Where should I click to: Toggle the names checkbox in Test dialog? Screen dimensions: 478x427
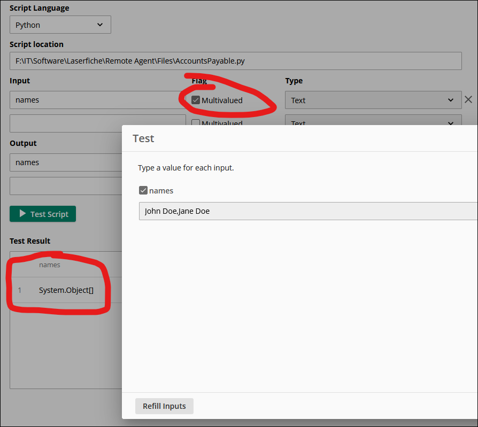pyautogui.click(x=143, y=190)
